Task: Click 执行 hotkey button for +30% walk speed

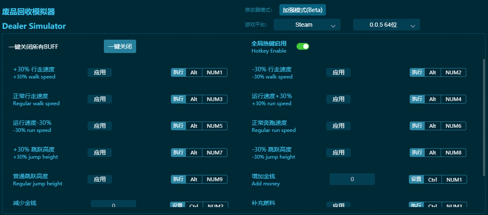Action: (178, 73)
